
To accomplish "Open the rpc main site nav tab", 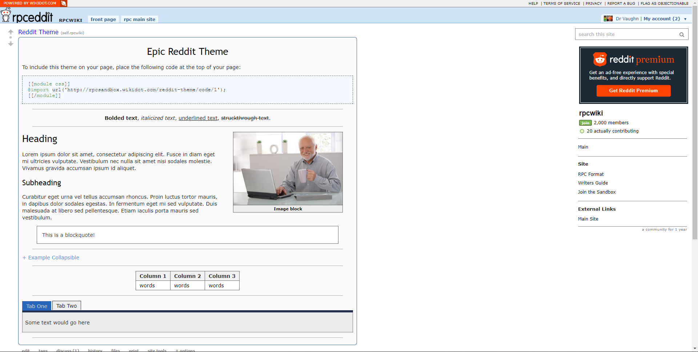I will coord(140,19).
